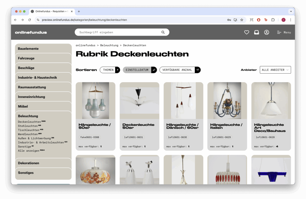Image resolution: width=306 pixels, height=199 pixels.
Task: Expand the Dekorationen category
Action: click(x=43, y=163)
